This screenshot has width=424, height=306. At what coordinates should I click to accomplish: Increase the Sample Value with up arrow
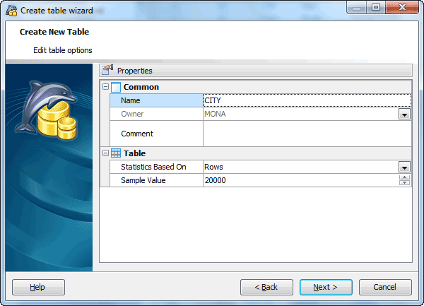click(404, 177)
